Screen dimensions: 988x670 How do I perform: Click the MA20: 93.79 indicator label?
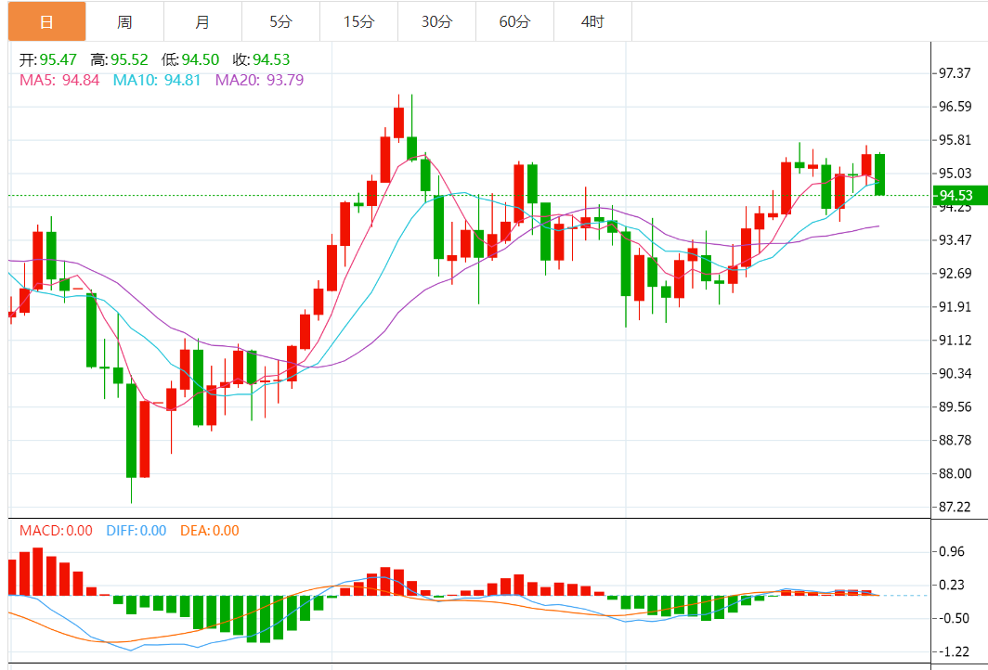pos(260,80)
